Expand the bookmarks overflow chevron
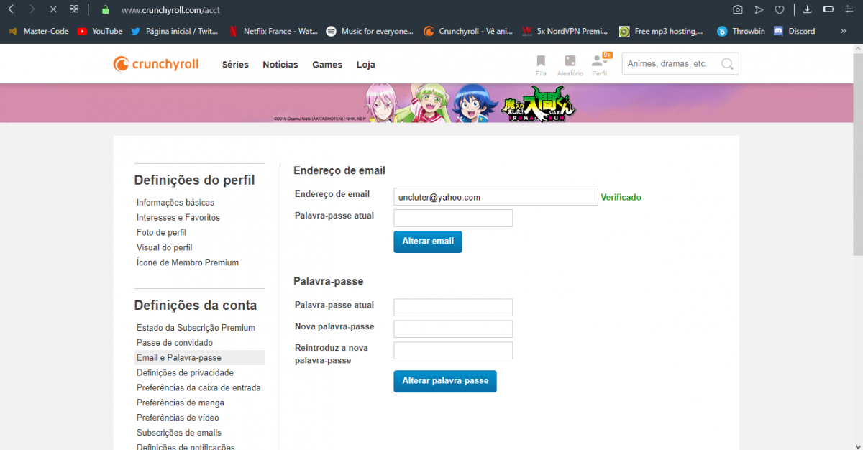This screenshot has height=450, width=863. pyautogui.click(x=843, y=31)
